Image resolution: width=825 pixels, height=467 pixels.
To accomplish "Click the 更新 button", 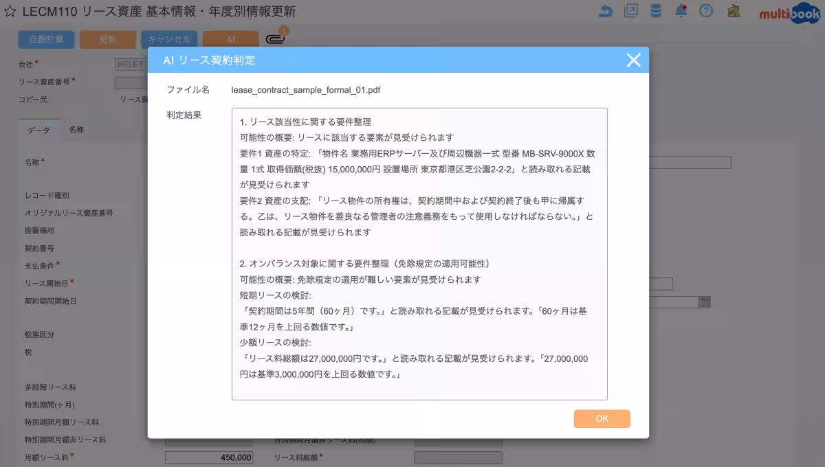I will point(107,39).
